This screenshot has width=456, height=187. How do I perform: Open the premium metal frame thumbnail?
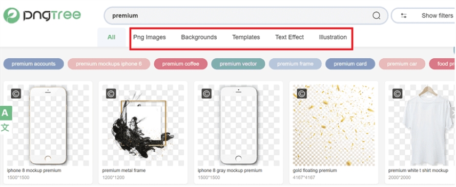click(x=143, y=125)
